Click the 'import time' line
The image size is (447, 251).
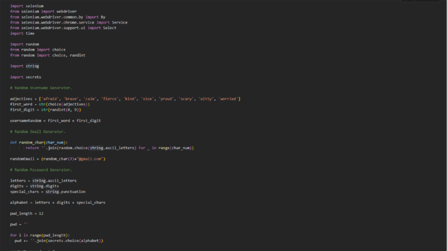(22, 33)
